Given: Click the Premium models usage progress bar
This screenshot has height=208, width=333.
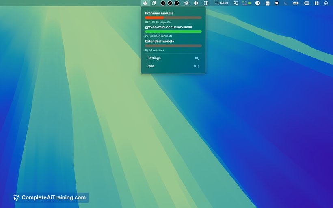Looking at the screenshot, I should pyautogui.click(x=173, y=17).
